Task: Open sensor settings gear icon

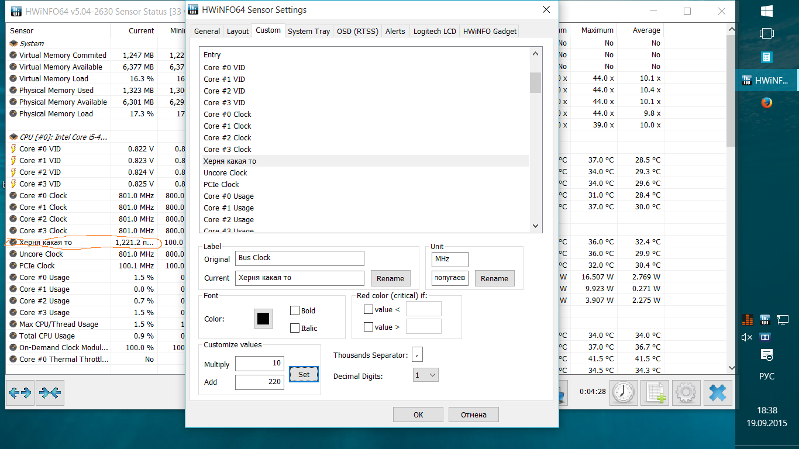Action: [x=685, y=393]
